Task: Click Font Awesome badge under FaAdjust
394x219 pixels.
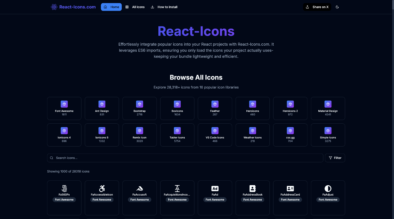Action: pyautogui.click(x=328, y=200)
